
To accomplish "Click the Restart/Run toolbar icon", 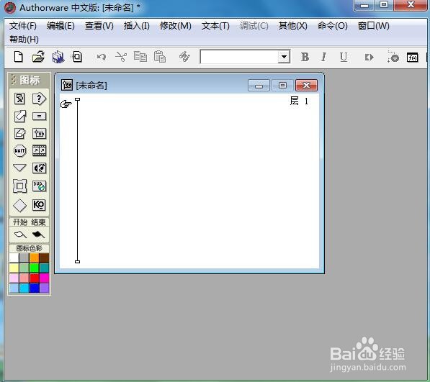I will point(369,58).
